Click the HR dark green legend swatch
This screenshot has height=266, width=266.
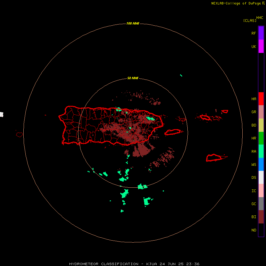click(261, 138)
